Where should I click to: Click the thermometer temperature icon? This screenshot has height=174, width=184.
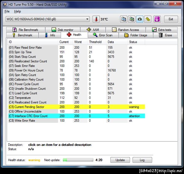[96, 19]
